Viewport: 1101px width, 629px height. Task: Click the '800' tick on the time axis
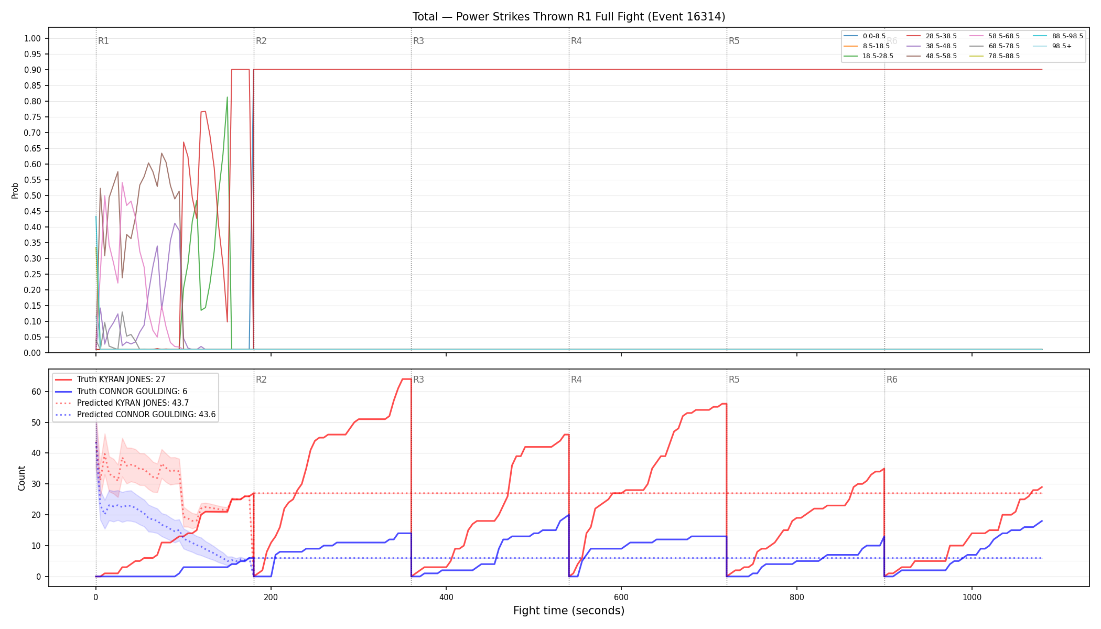coord(796,597)
